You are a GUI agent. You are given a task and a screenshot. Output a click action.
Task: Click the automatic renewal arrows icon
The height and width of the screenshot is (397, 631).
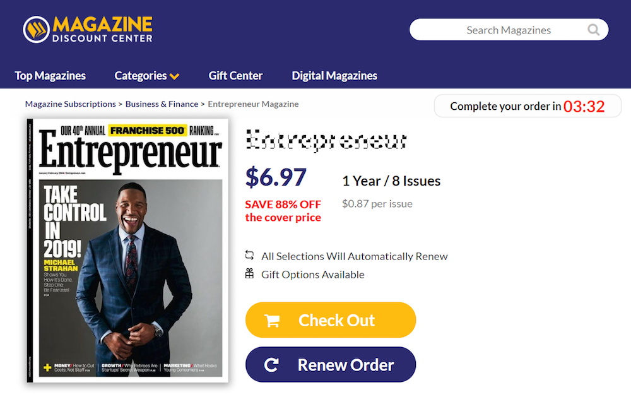(250, 256)
